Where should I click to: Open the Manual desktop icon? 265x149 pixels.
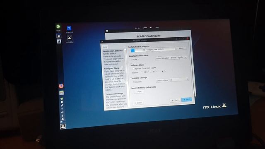[69, 30]
